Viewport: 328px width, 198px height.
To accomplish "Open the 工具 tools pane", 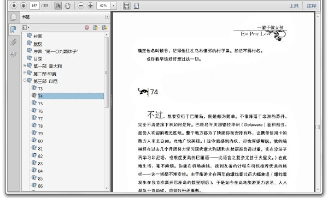I will pyautogui.click(x=294, y=5).
